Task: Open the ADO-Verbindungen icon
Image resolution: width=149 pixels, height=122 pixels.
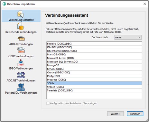Action: point(21,39)
